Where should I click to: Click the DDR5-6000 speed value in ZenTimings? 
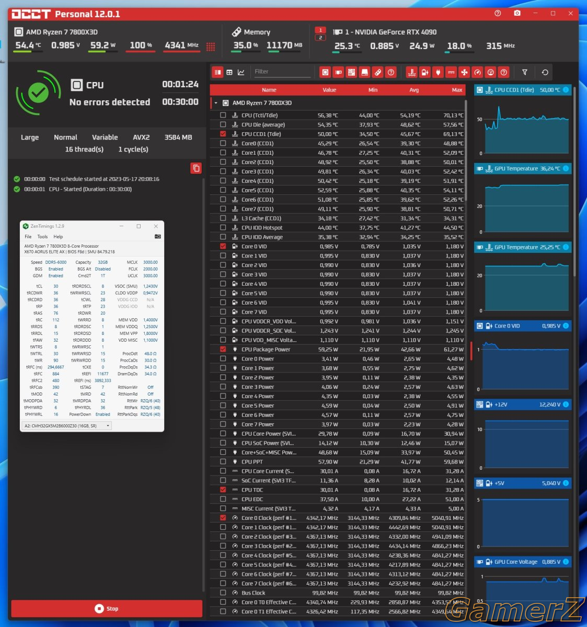56,262
